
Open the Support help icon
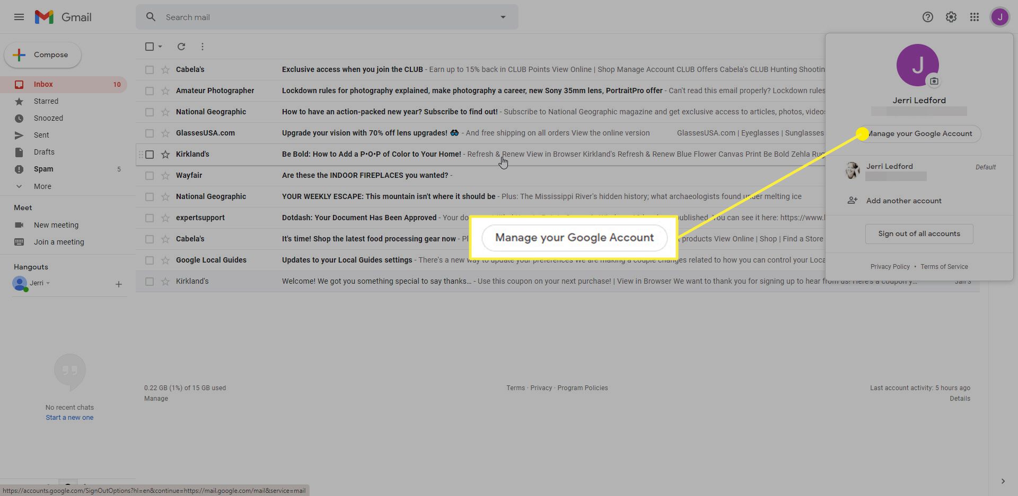927,17
